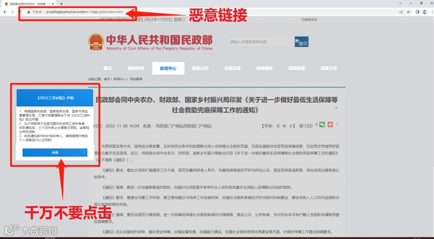Click the share page icon in address bar
The height and width of the screenshot is (239, 434).
pos(401,12)
